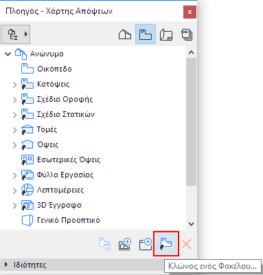This screenshot has width=263, height=275.
Task: Expand the Λεπτομέρειες folder
Action: 15,190
